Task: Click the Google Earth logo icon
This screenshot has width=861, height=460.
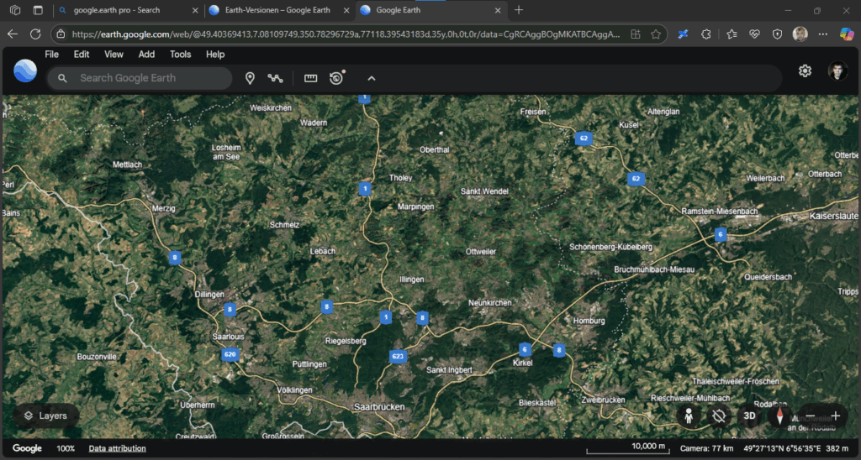Action: 25,71
